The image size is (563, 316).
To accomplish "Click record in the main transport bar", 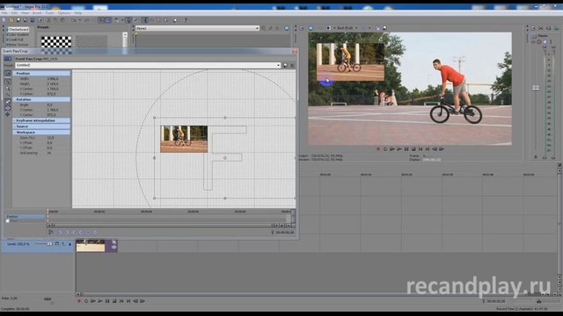I will tap(79, 301).
